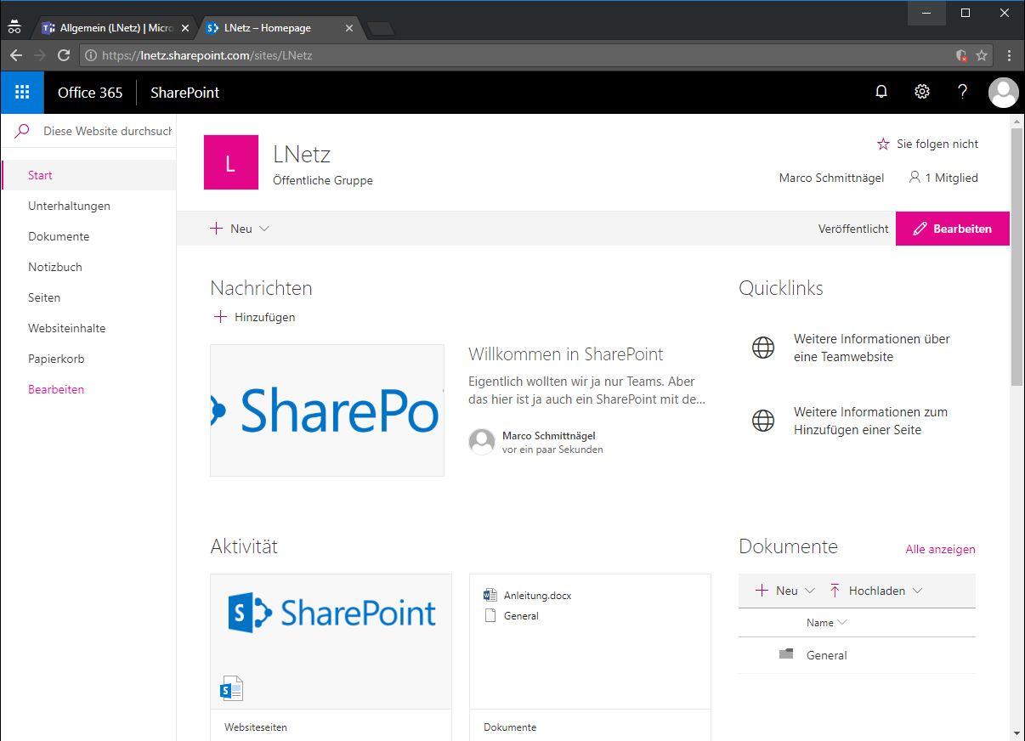
Task: Click the author avatar of Marco Schmittnägel
Action: point(482,442)
